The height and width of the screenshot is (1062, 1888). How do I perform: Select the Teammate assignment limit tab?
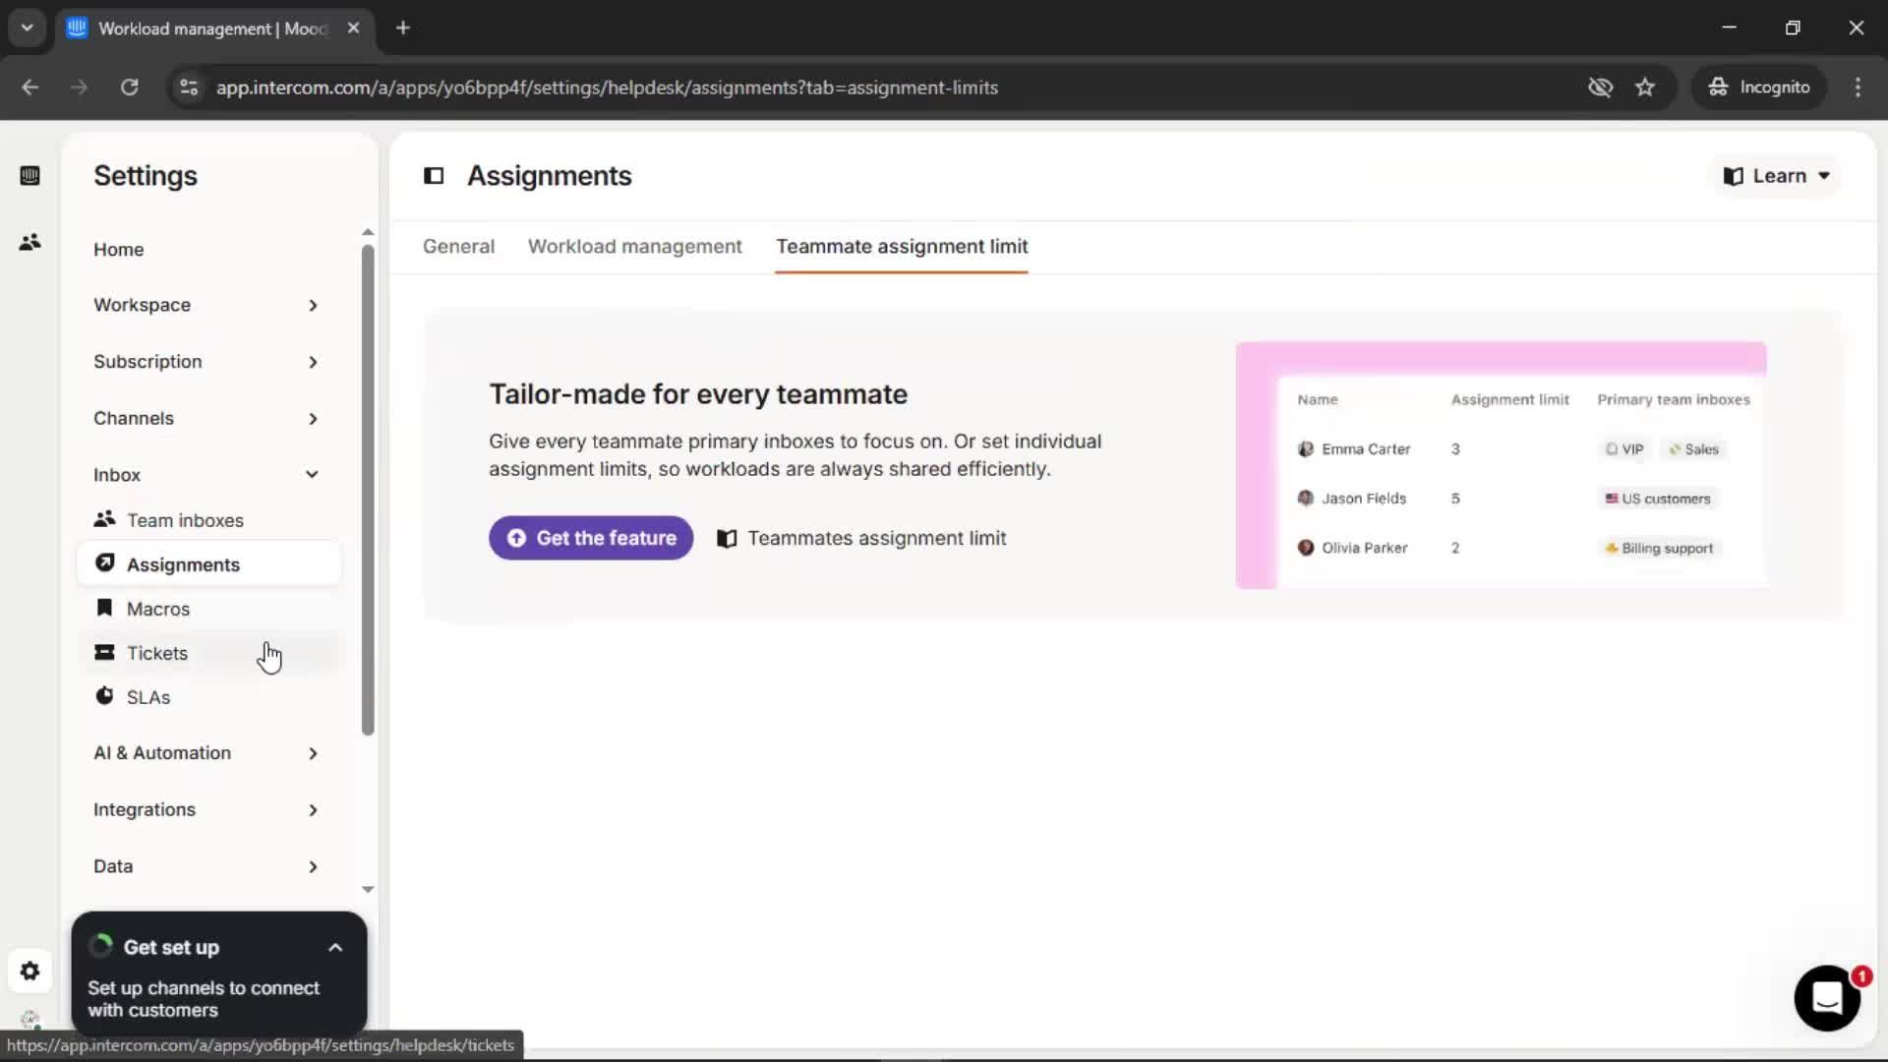point(902,247)
